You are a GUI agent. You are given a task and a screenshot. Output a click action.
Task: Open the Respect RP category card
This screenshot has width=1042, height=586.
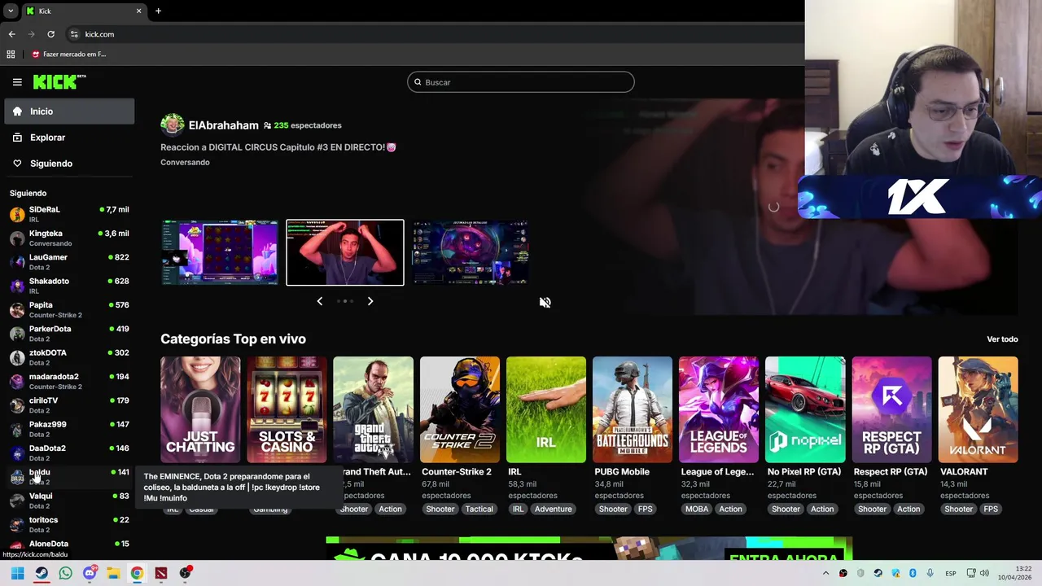891,409
